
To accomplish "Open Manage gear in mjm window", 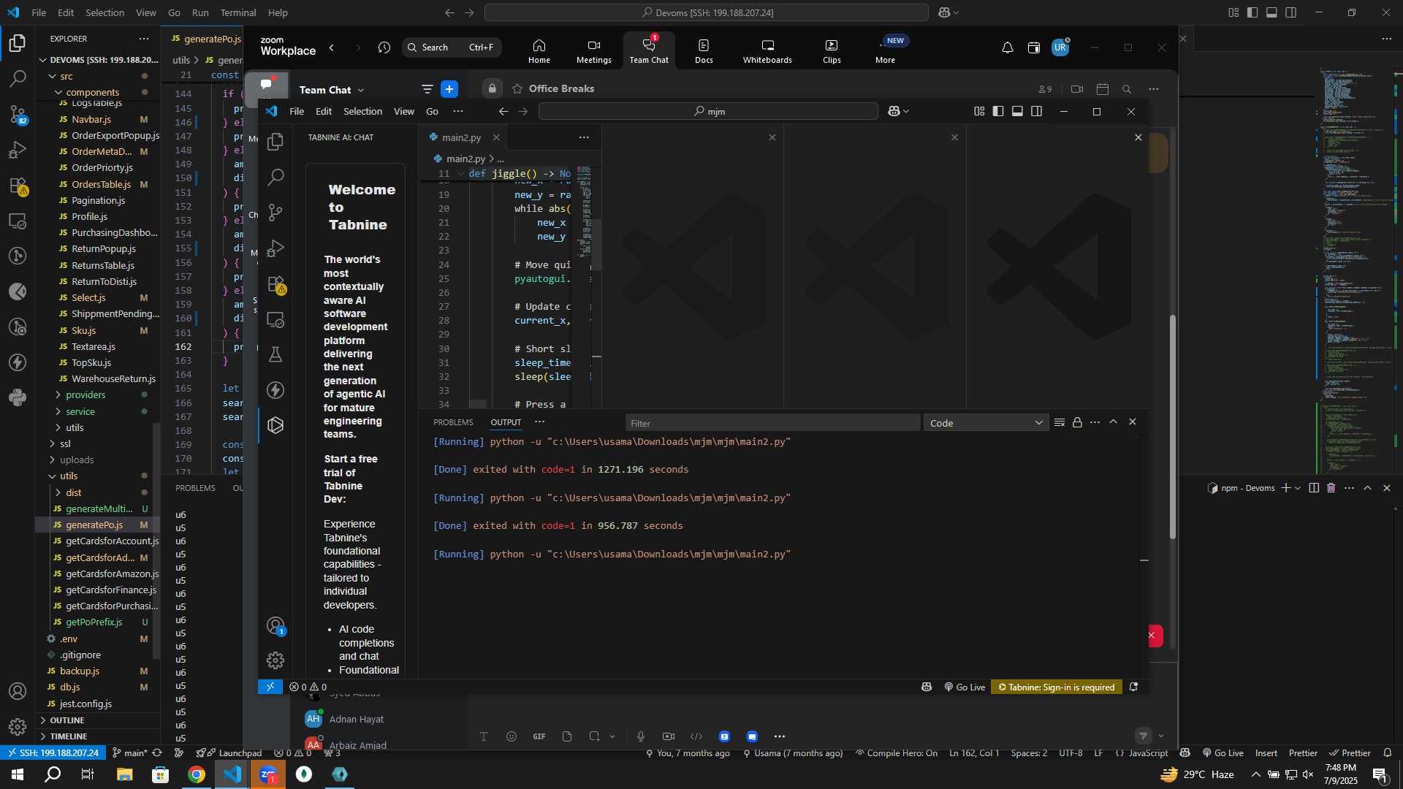I will 275,660.
